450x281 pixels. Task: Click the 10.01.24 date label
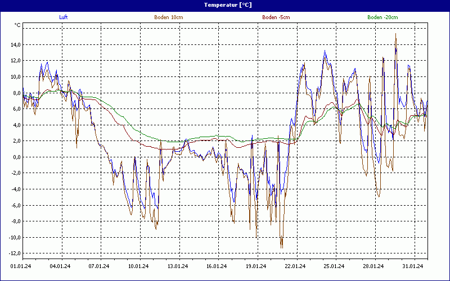tap(138, 266)
